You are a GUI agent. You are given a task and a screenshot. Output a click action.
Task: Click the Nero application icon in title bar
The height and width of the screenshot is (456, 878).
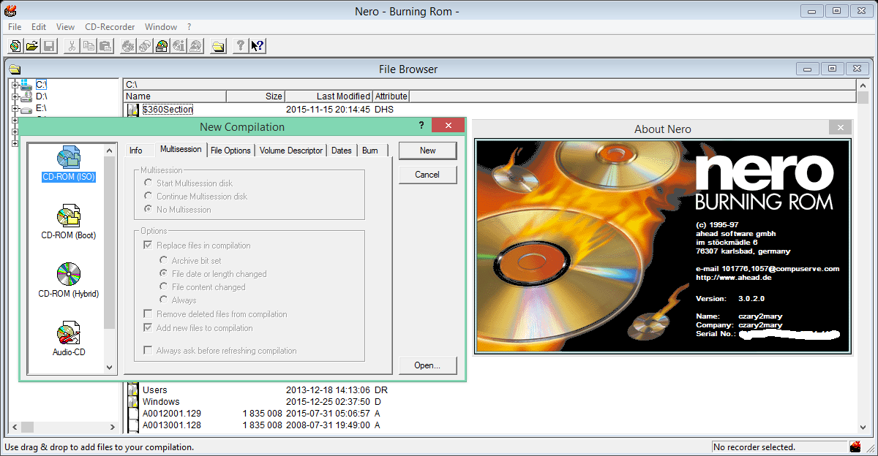(10, 11)
